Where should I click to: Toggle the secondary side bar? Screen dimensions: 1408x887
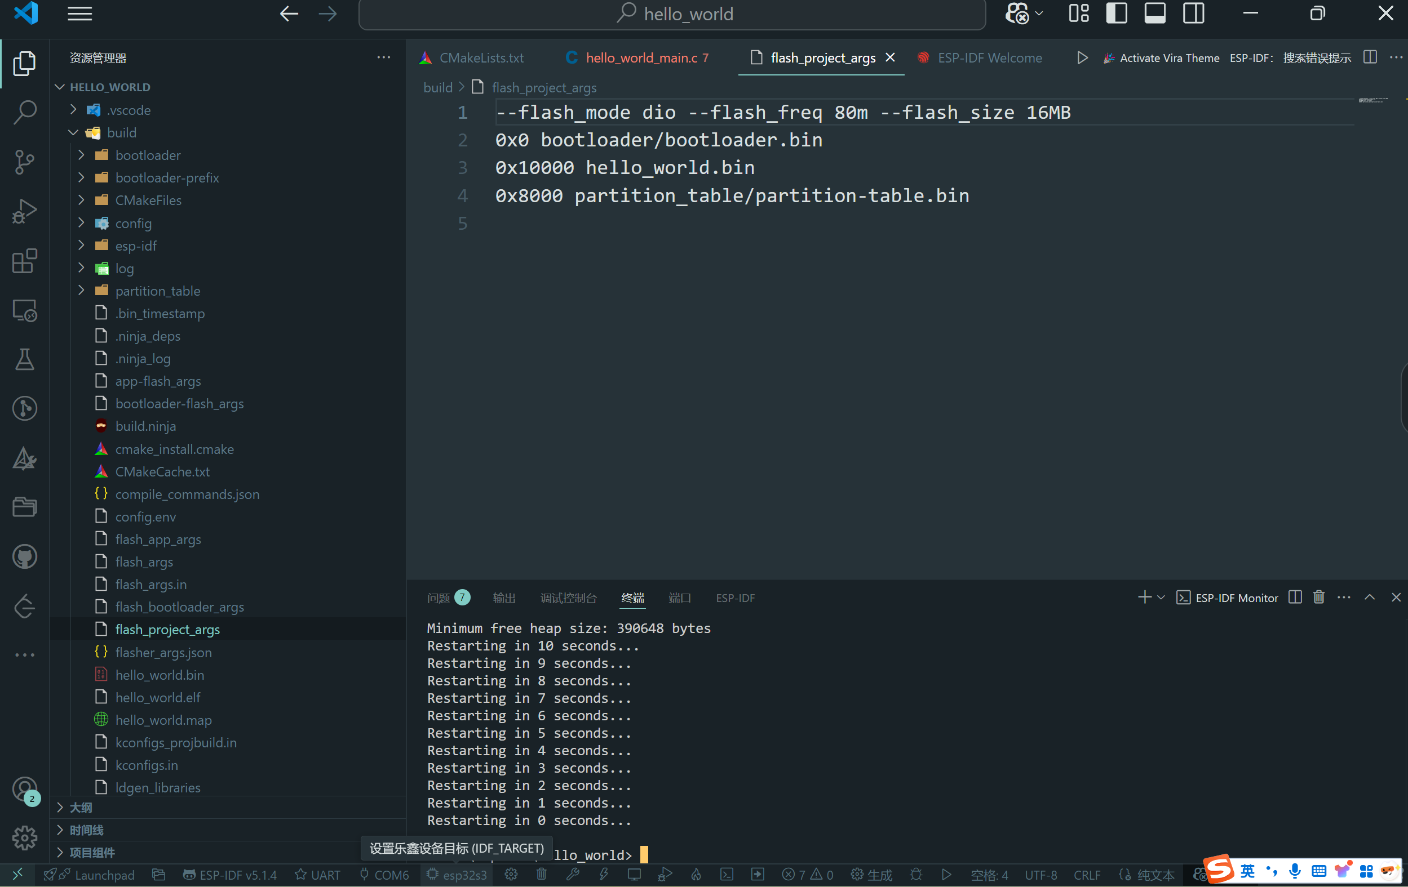1193,13
